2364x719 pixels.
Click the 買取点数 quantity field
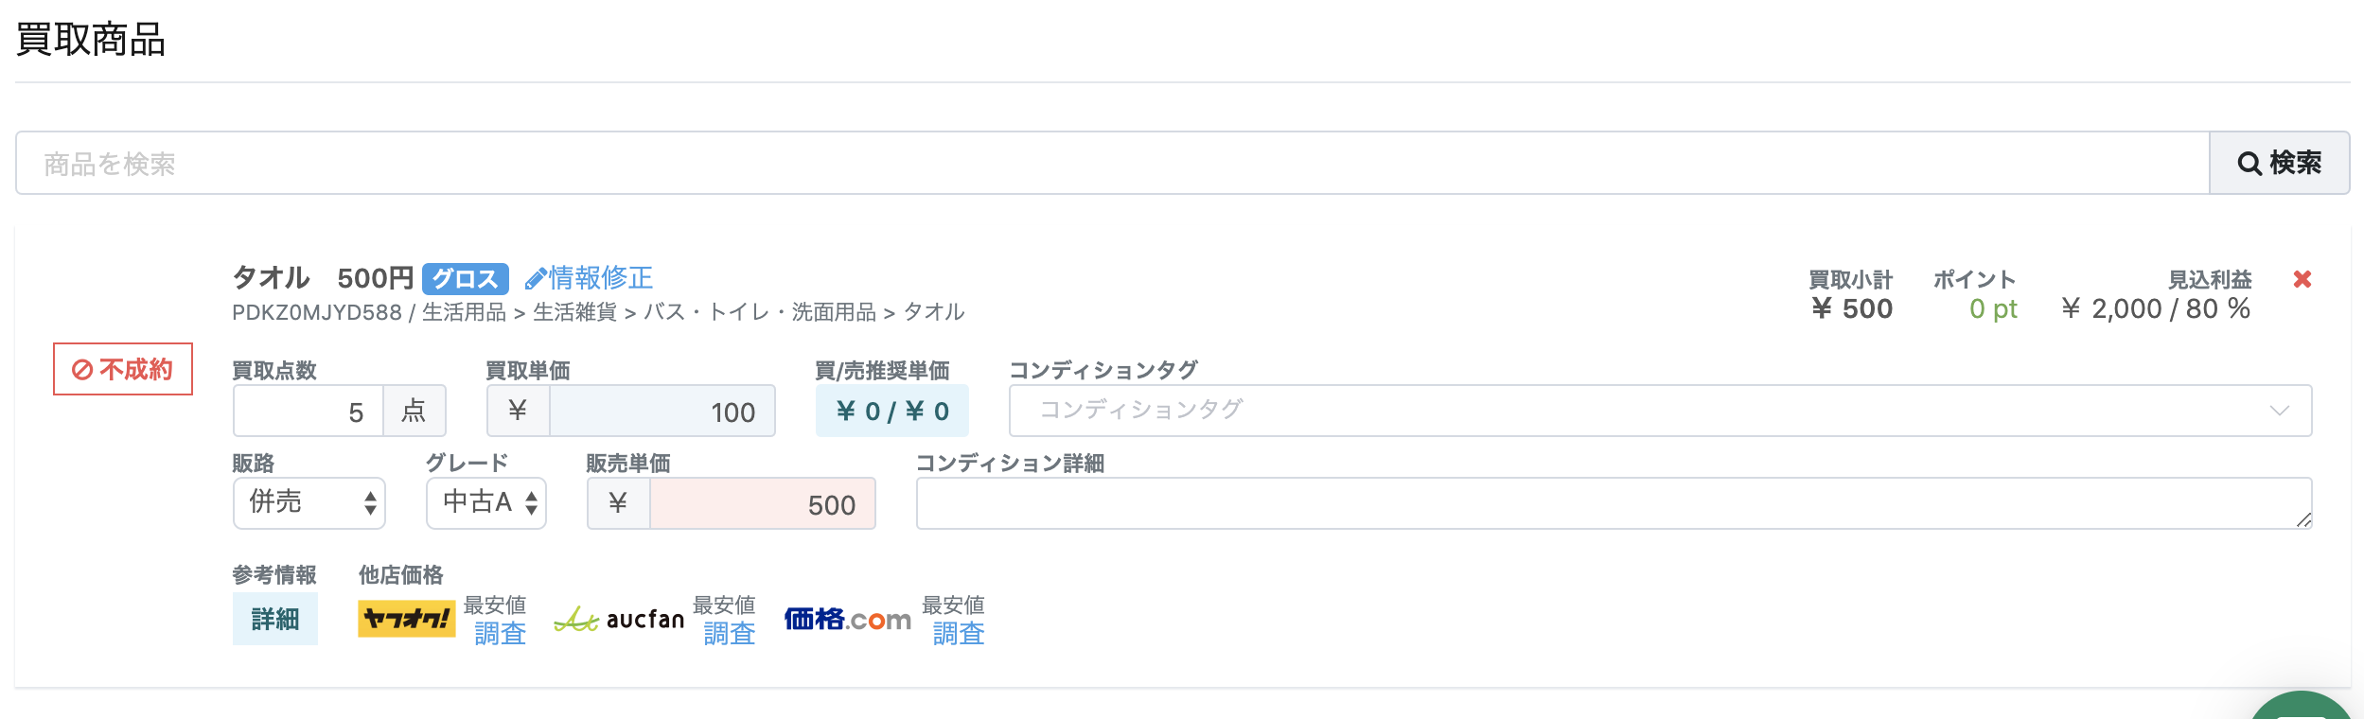(x=309, y=411)
